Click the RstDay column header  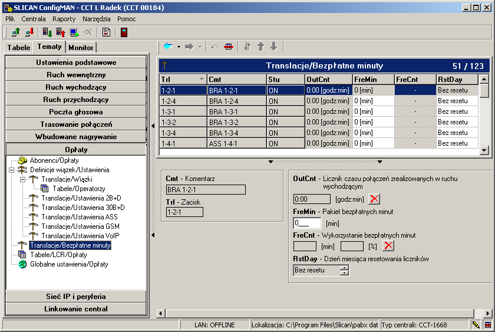(x=457, y=79)
